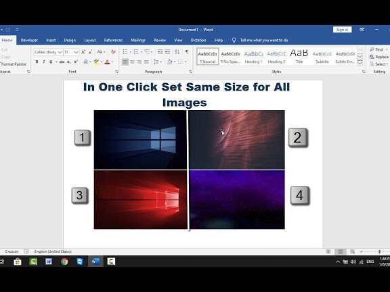Image resolution: width=390 pixels, height=292 pixels.
Task: Apply the Heading 1 style
Action: [x=253, y=57]
